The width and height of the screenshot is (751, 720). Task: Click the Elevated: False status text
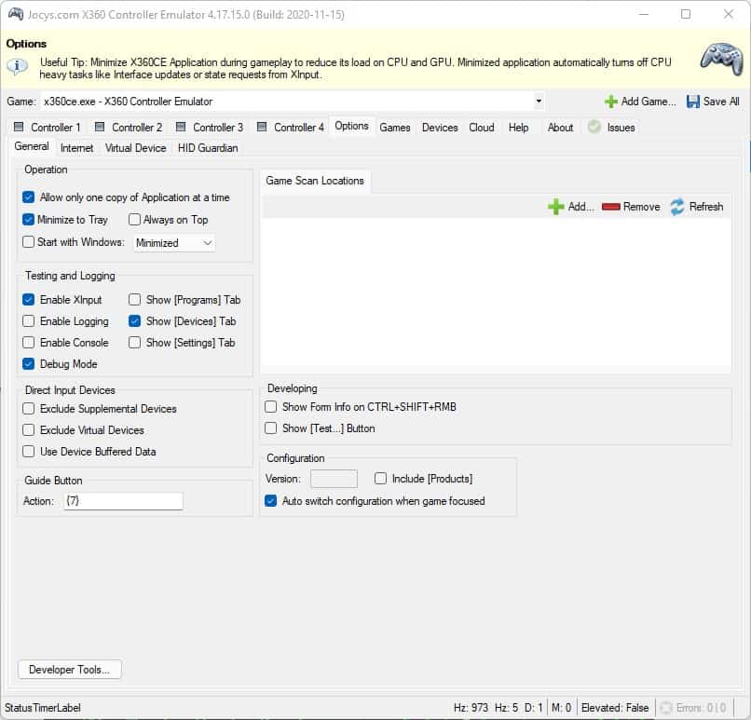pyautogui.click(x=615, y=708)
